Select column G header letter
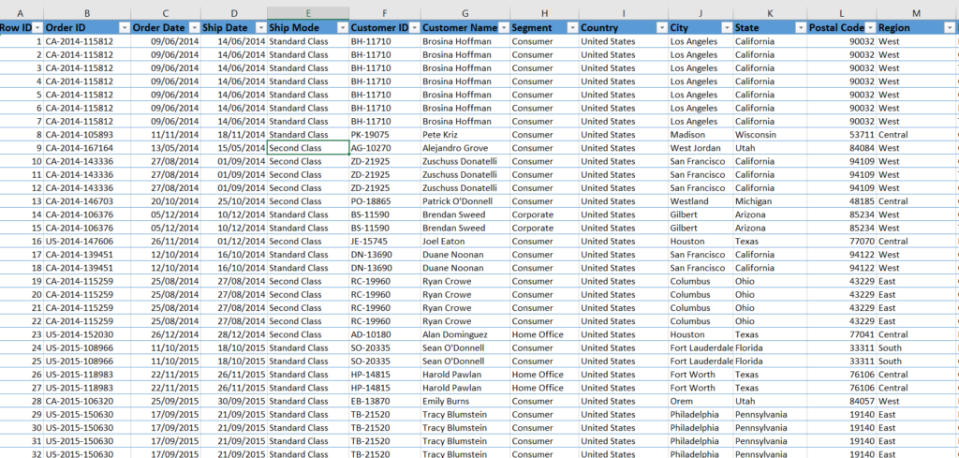This screenshot has width=959, height=458. pyautogui.click(x=465, y=13)
